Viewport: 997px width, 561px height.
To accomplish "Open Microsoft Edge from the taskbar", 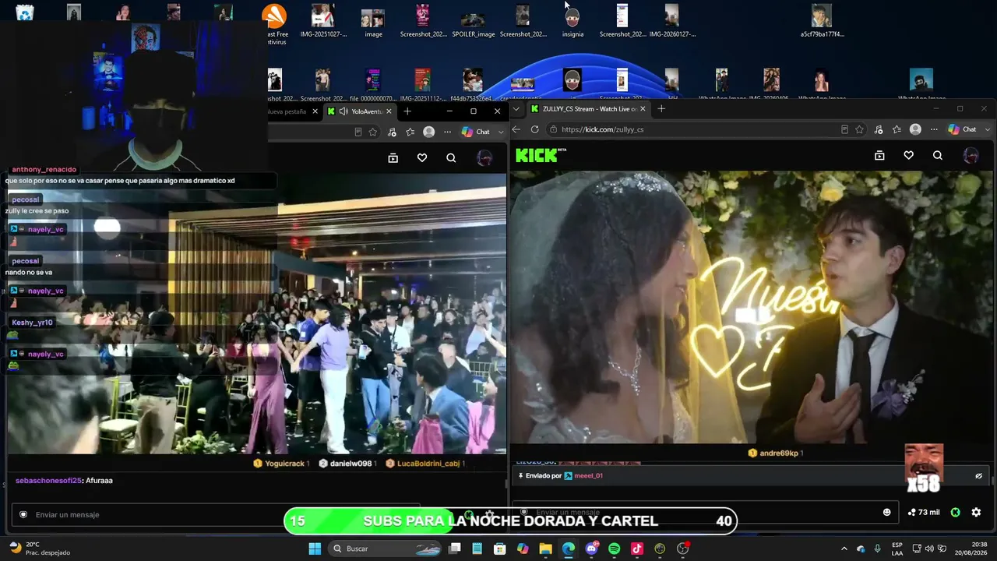I will point(569,549).
